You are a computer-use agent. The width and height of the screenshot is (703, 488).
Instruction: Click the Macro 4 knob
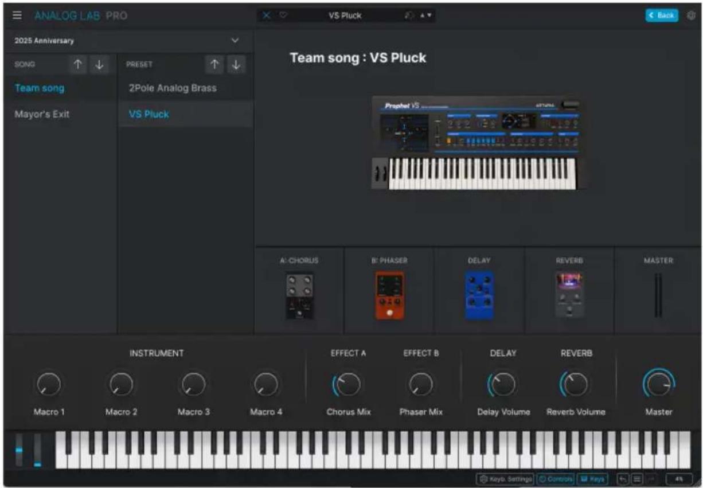(x=265, y=383)
